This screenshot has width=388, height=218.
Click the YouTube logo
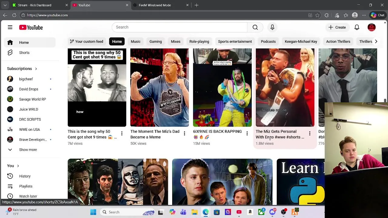click(31, 28)
